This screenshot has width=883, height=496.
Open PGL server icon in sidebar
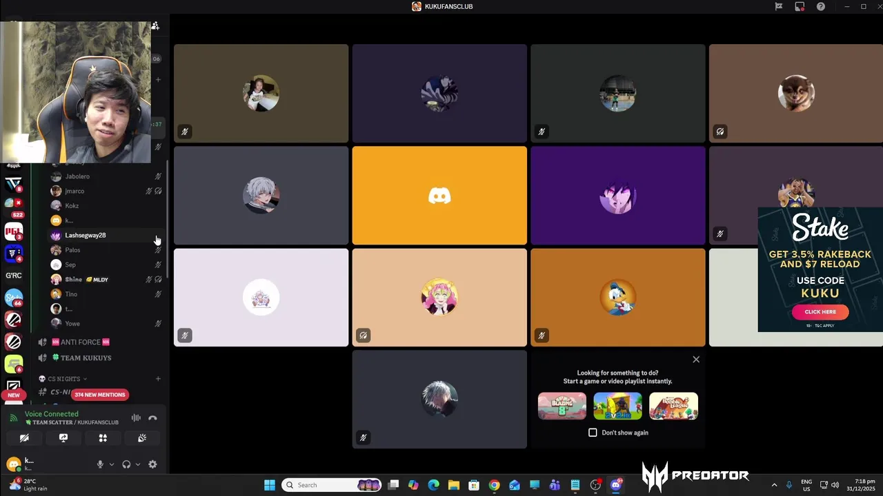coord(13,231)
